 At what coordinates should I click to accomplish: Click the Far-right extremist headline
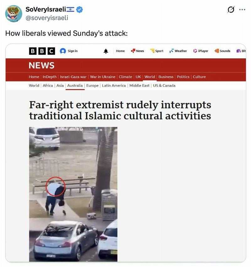[120, 110]
